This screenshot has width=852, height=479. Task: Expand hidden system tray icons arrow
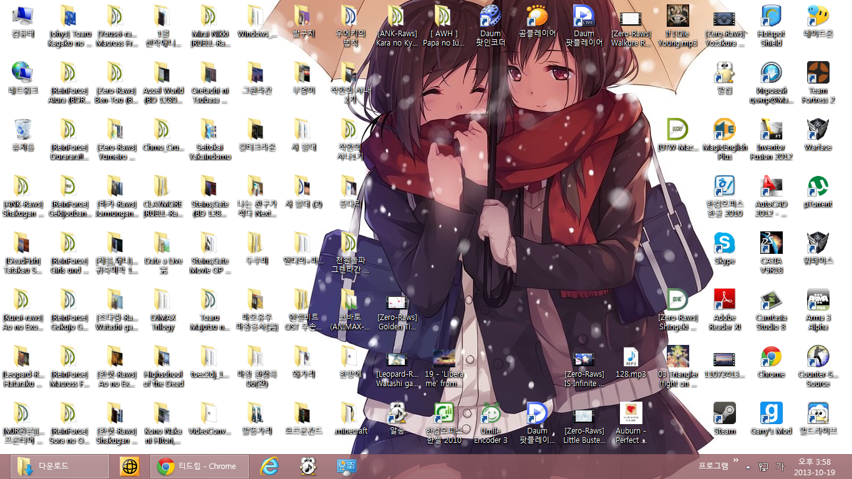(748, 467)
